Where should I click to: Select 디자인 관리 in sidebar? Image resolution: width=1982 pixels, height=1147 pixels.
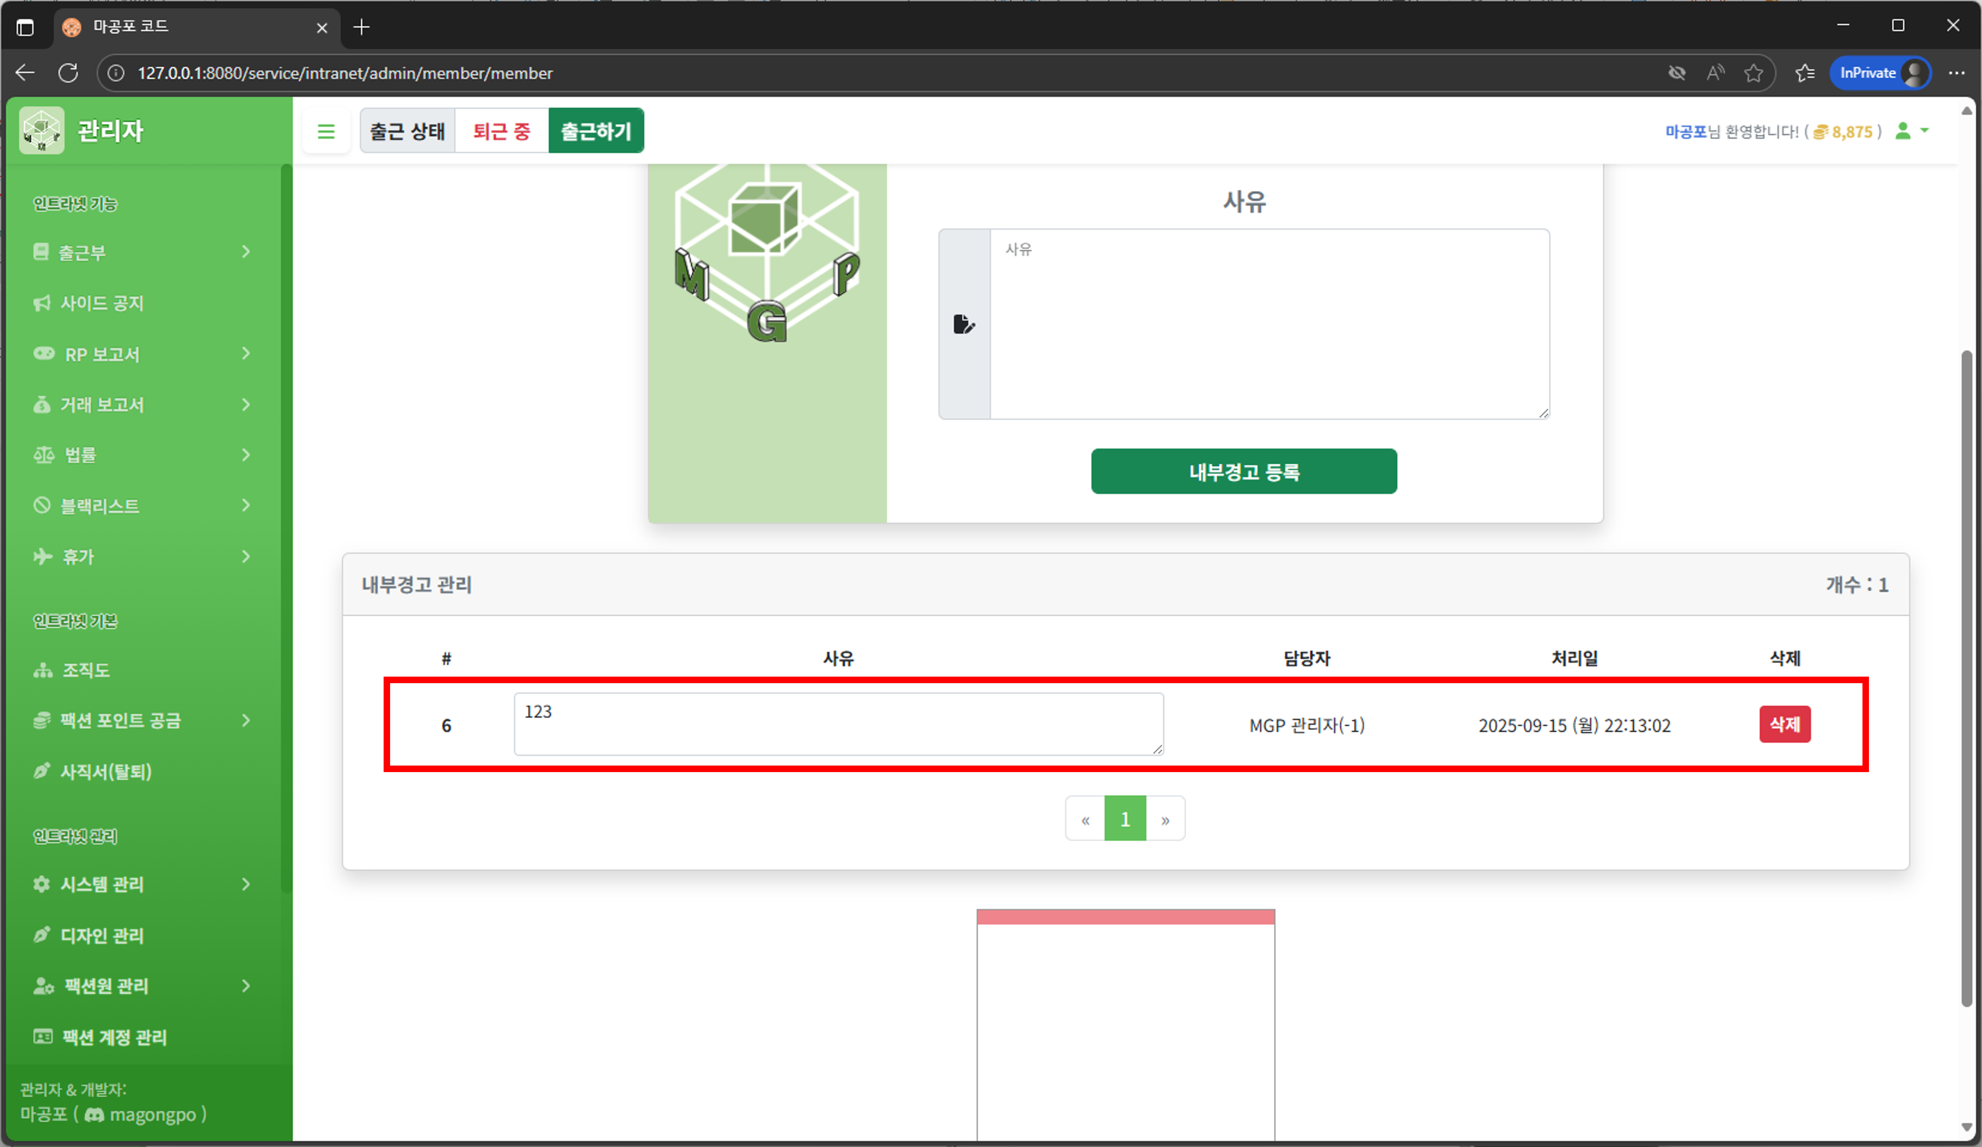click(x=102, y=935)
